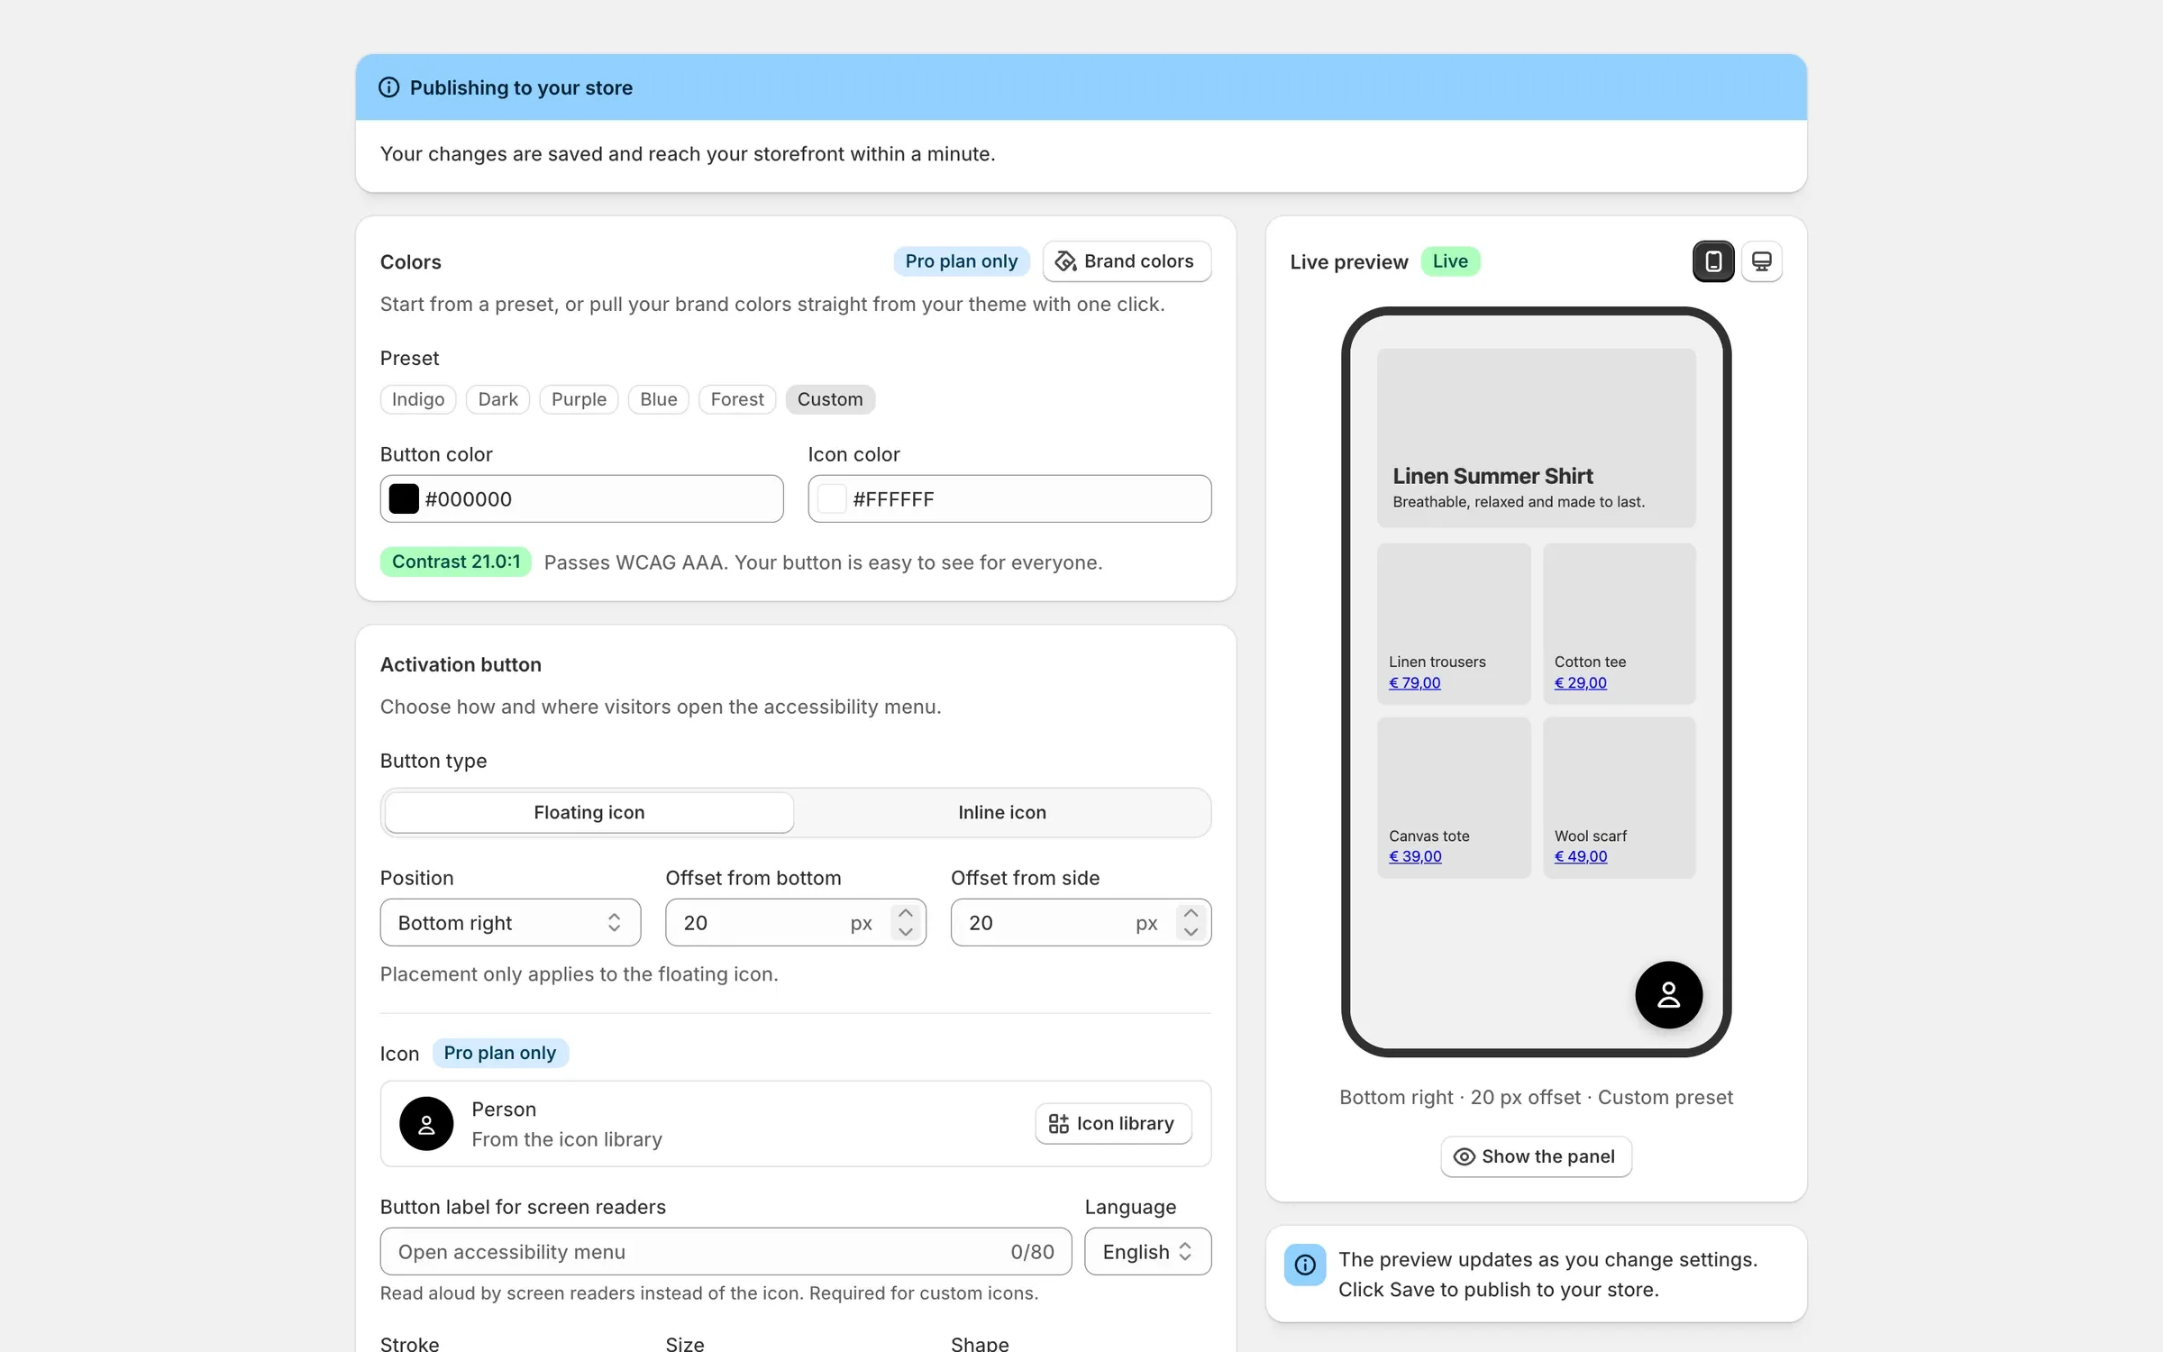
Task: Open the Position dropdown showing Bottom right
Action: point(510,922)
